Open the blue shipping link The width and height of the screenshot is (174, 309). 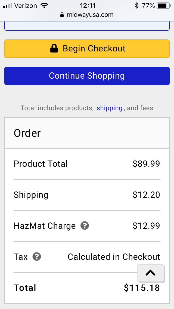110,108
